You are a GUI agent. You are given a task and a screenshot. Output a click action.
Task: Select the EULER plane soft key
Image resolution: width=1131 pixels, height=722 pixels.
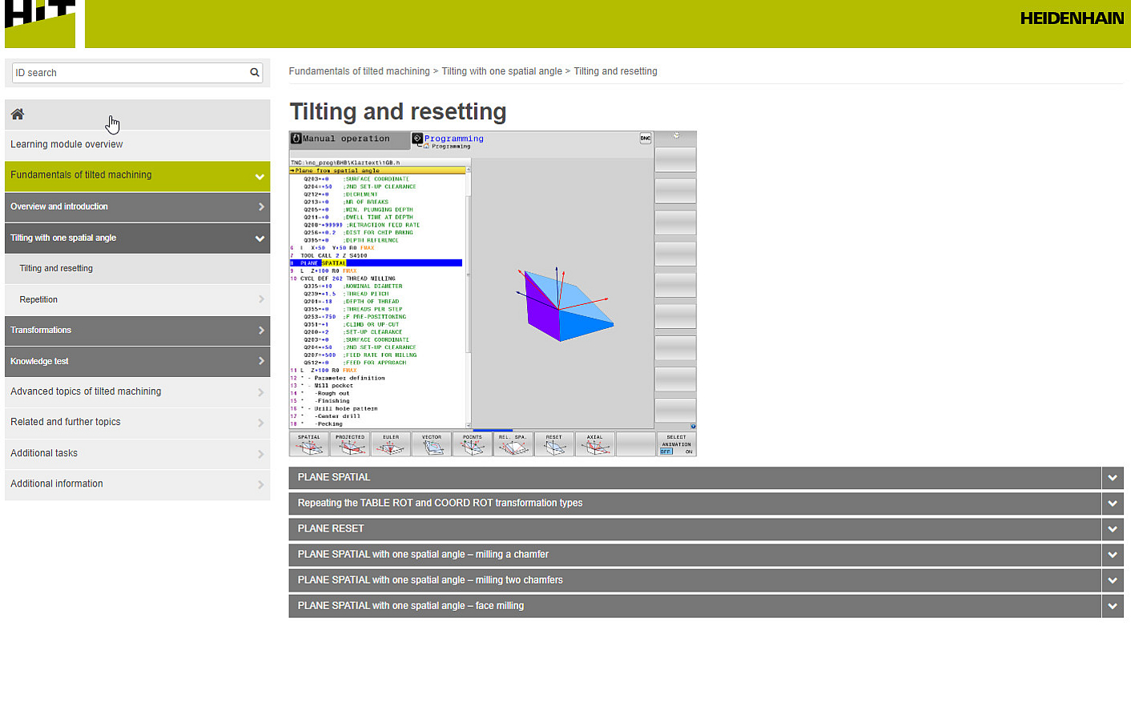[x=391, y=444]
